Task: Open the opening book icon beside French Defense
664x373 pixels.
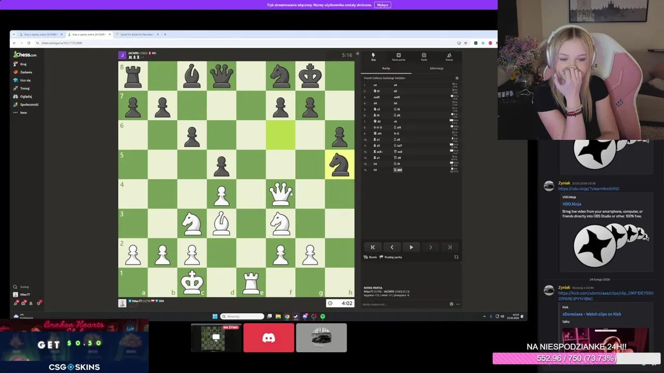Action: (457, 78)
